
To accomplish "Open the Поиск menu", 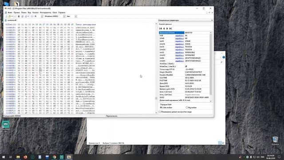I will 24,12.
